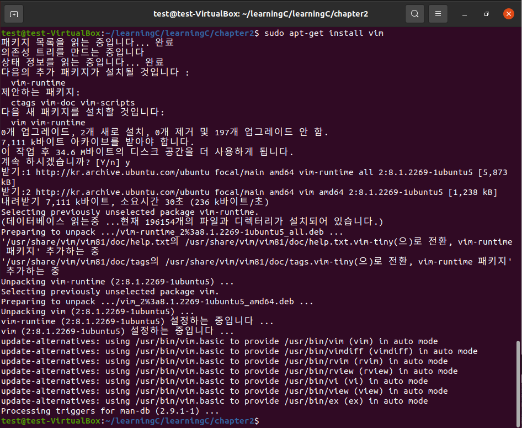Viewport: 522px width, 428px height.
Task: Click the '0개 업그레이드, 2개 새로 설치' line
Action: click(x=165, y=132)
